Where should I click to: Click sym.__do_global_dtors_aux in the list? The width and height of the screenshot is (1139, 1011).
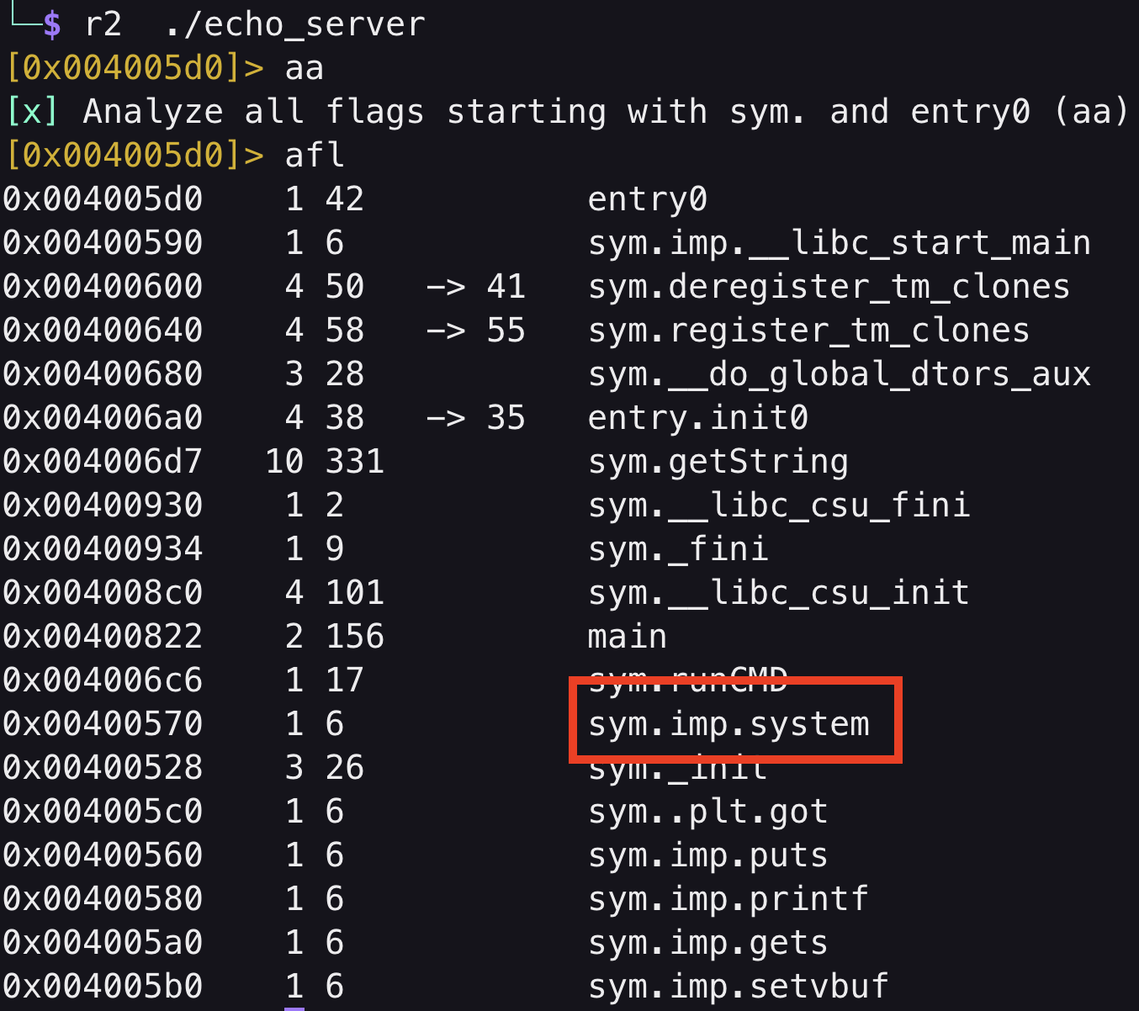pos(839,374)
